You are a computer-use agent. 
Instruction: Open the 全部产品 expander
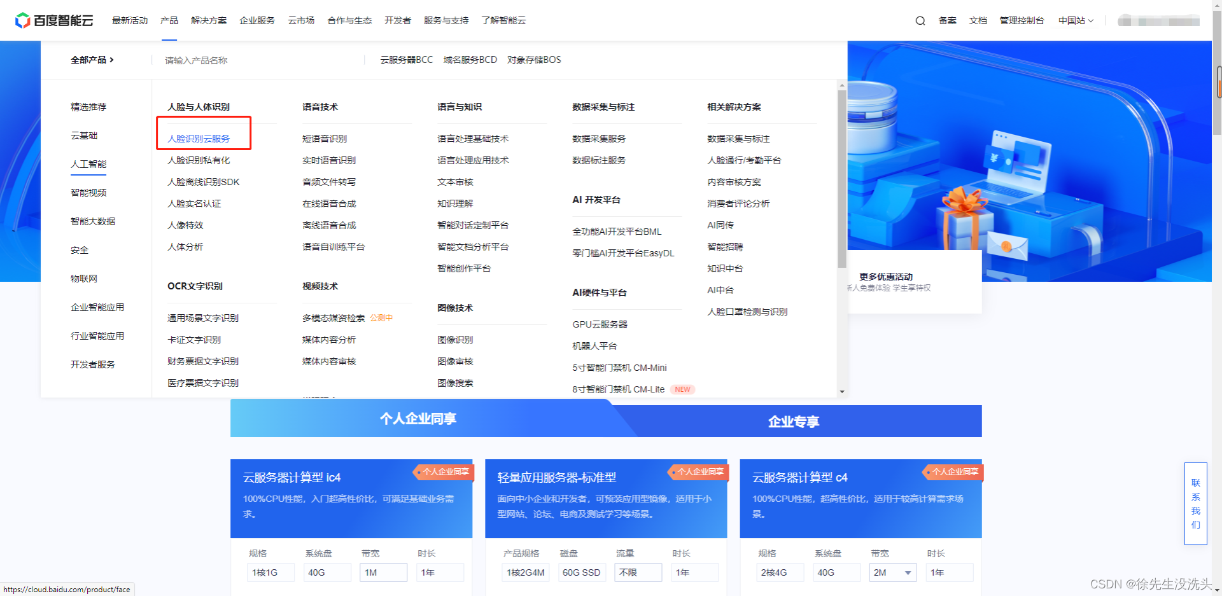(92, 60)
